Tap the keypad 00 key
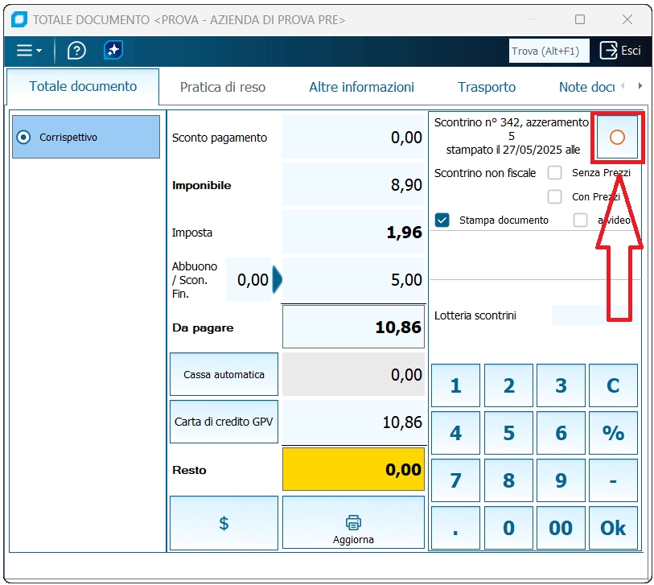The width and height of the screenshot is (654, 585). (x=561, y=528)
